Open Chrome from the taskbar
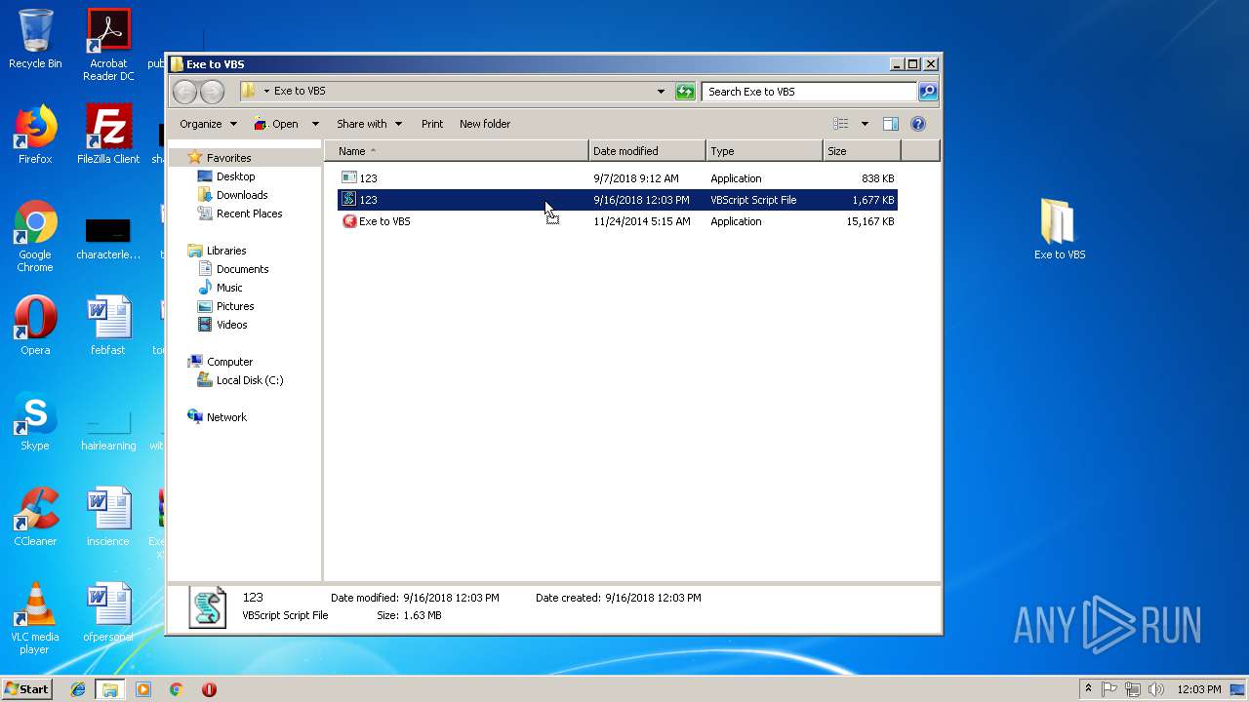 tap(177, 689)
